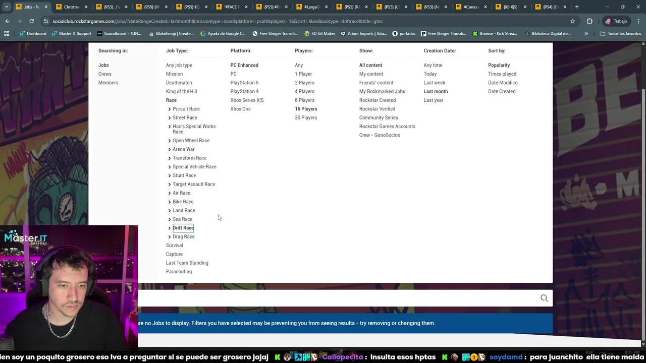Open 3D Gif Maker bookmark
The width and height of the screenshot is (646, 363).
pyautogui.click(x=319, y=34)
